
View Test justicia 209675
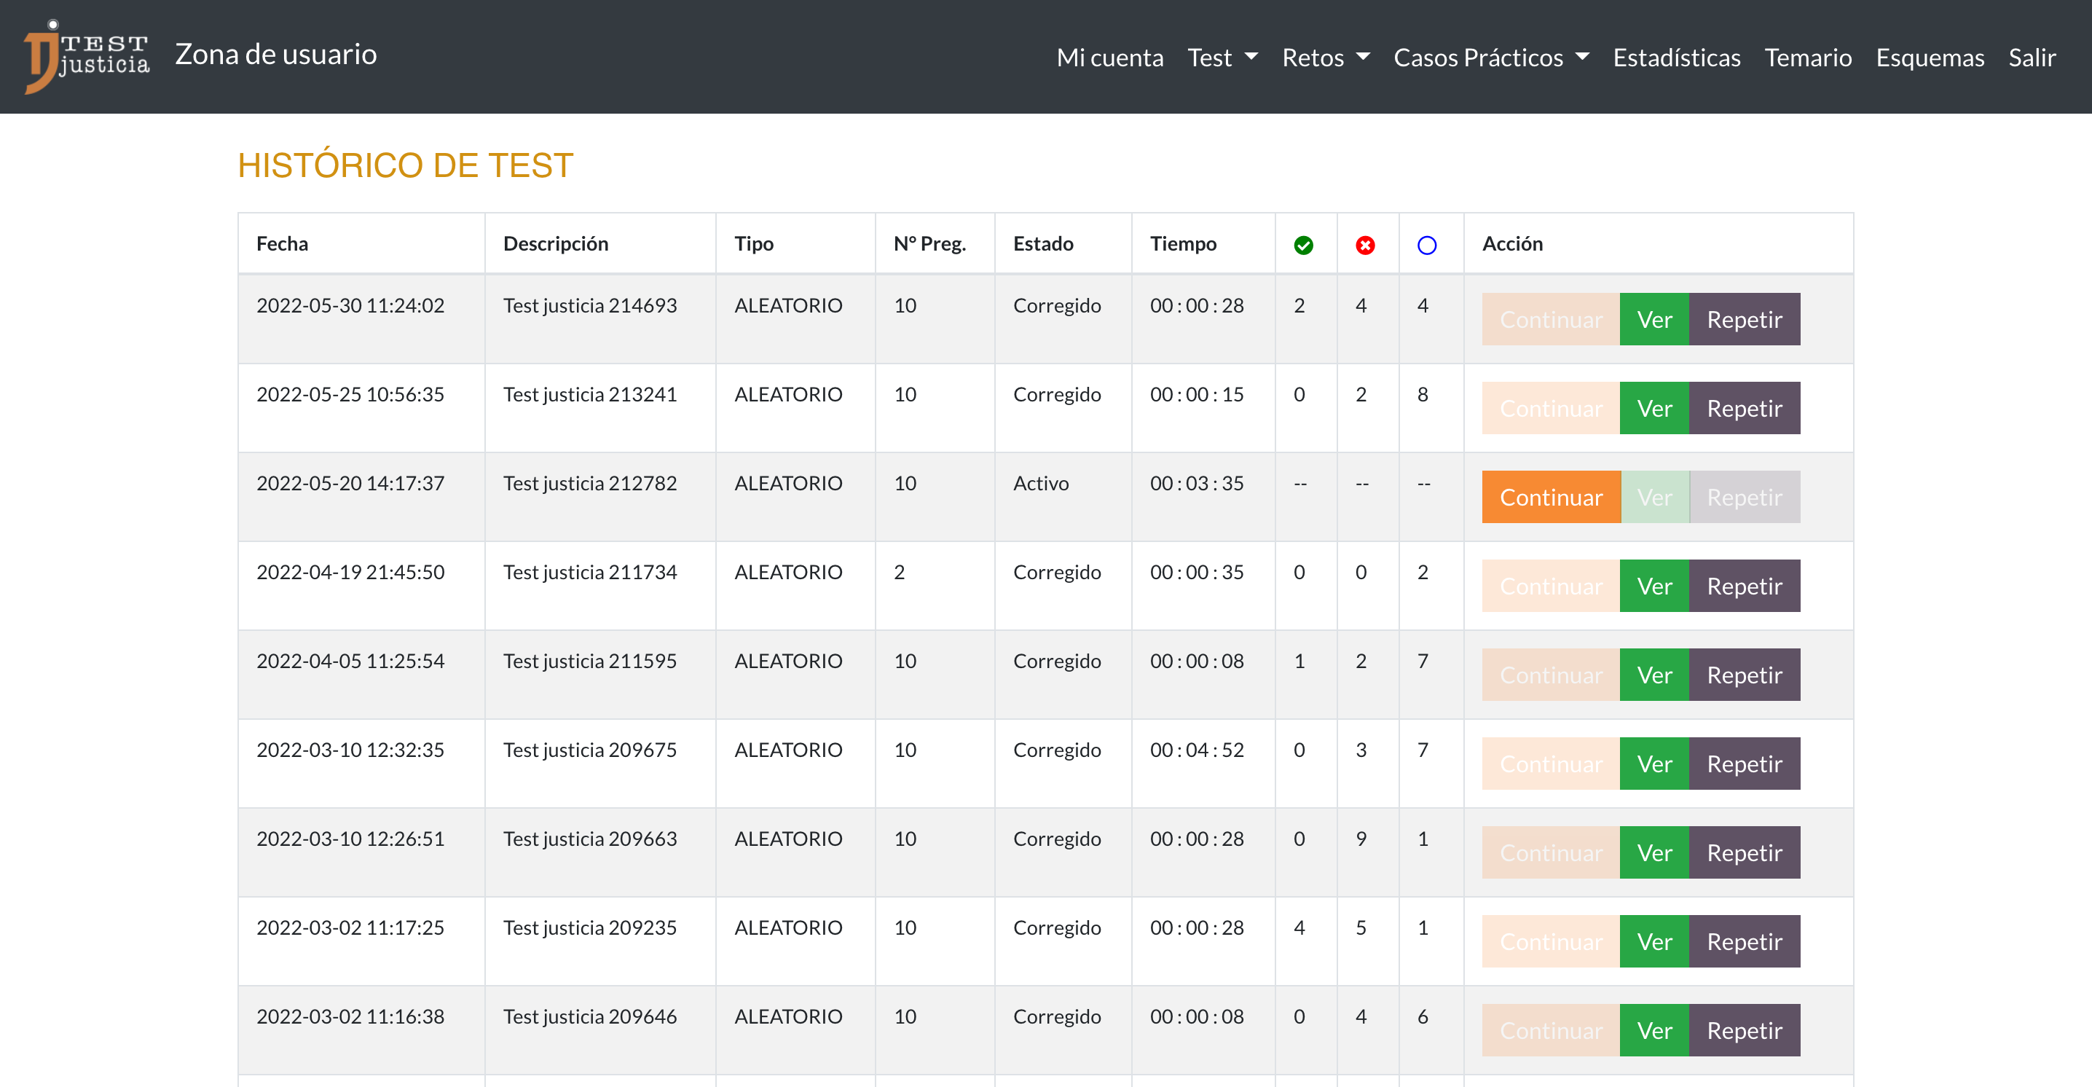tap(1654, 764)
